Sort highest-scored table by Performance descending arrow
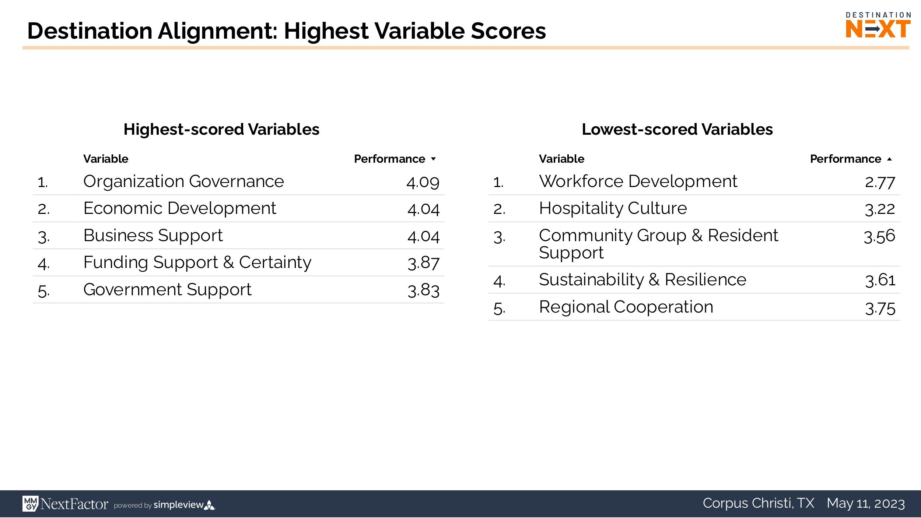921x518 pixels. point(433,159)
